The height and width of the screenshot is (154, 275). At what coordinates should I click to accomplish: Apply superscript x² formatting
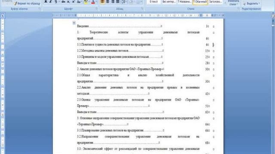point(73,2)
